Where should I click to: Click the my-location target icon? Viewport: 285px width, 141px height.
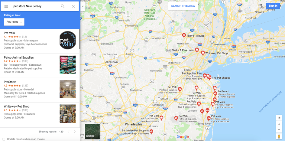[279, 118]
